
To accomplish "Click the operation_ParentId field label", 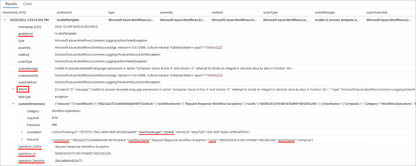I will (x=31, y=161).
